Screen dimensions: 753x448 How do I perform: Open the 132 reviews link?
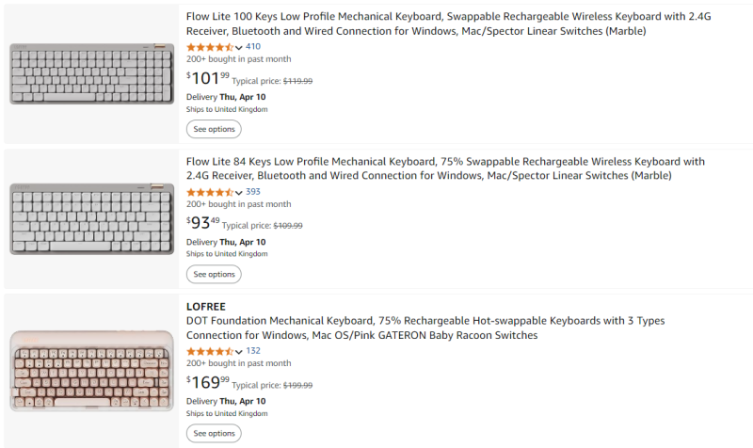(x=253, y=351)
